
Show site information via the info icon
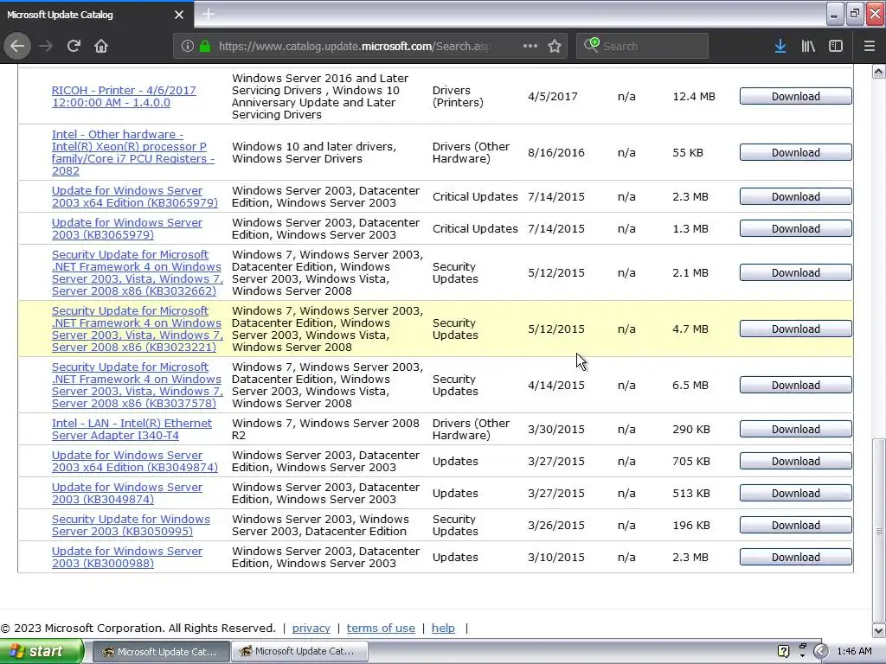point(188,47)
